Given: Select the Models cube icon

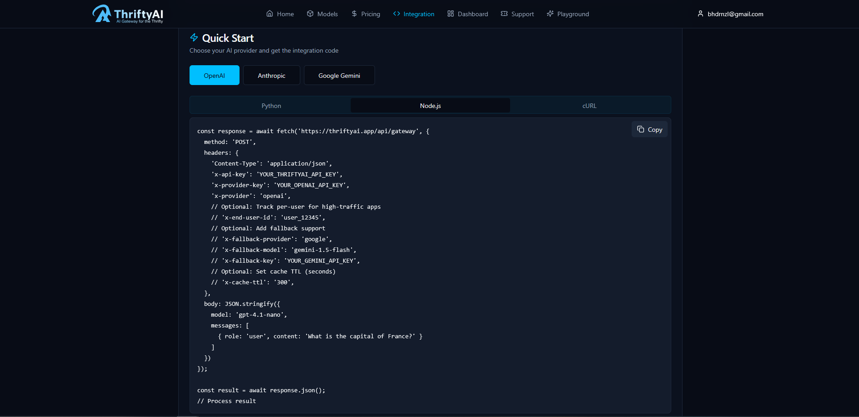Looking at the screenshot, I should pos(310,14).
